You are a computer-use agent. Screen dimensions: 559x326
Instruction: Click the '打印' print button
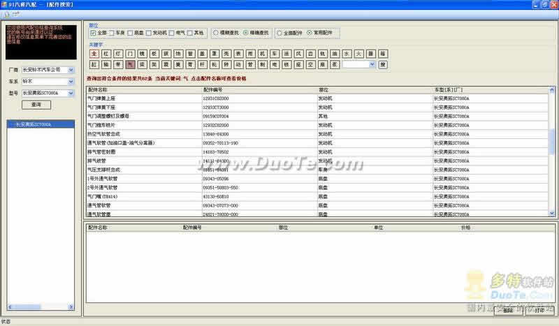pyautogui.click(x=539, y=311)
